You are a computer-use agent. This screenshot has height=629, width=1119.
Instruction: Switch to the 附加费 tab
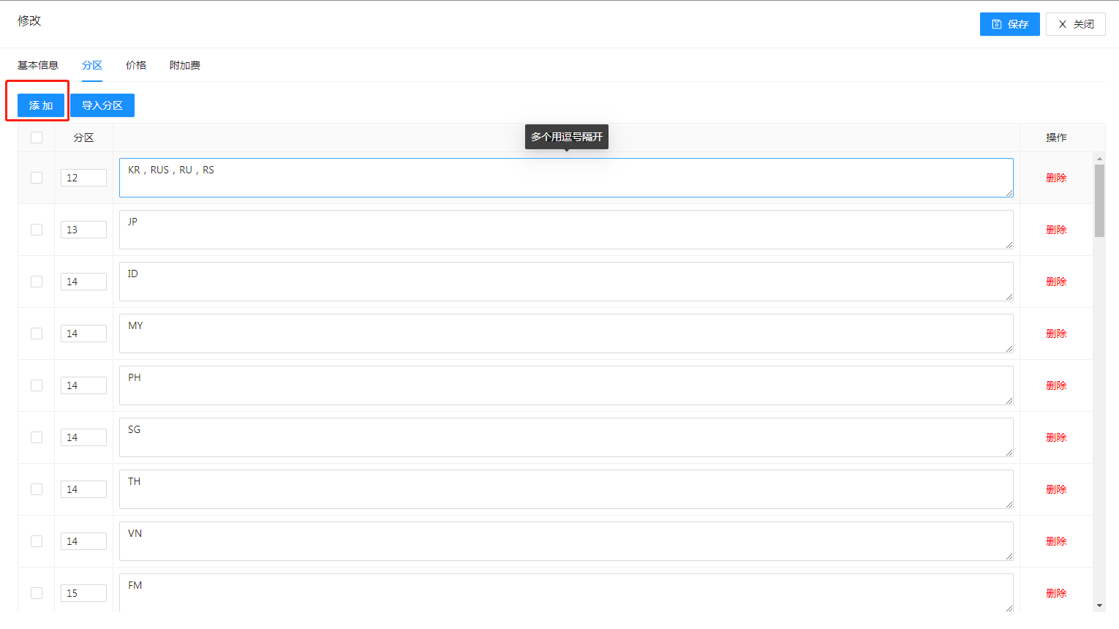[x=185, y=65]
